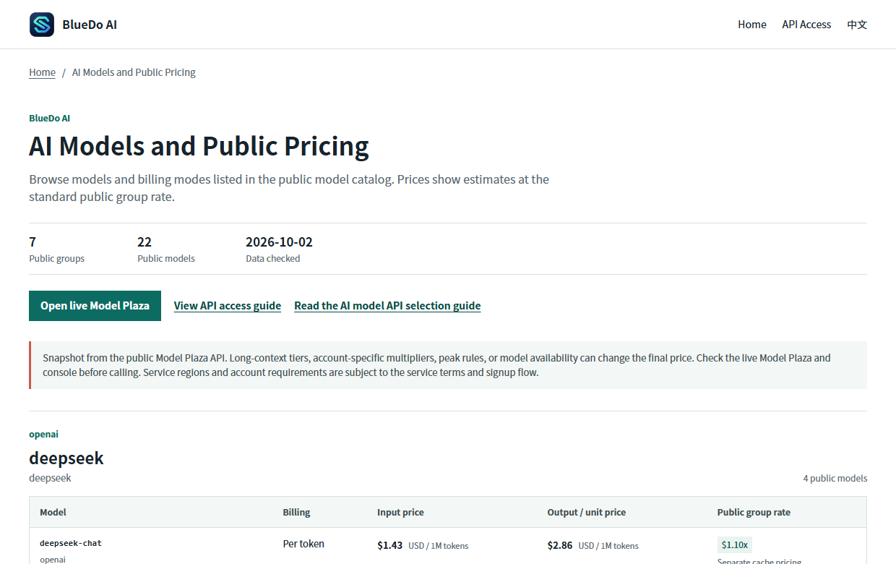896x564 pixels.
Task: Click the 'Public groups' label
Action: pyautogui.click(x=56, y=259)
